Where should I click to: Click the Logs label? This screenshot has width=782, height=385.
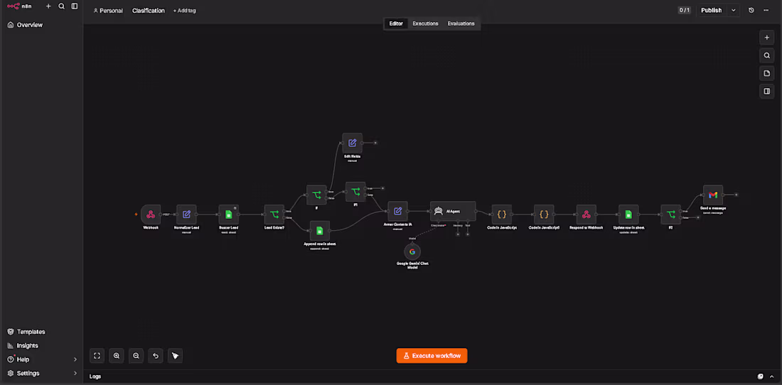click(x=95, y=376)
